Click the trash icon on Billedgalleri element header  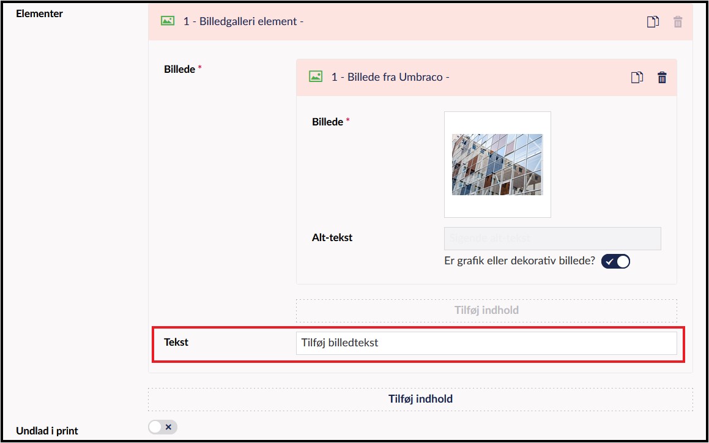(x=678, y=22)
